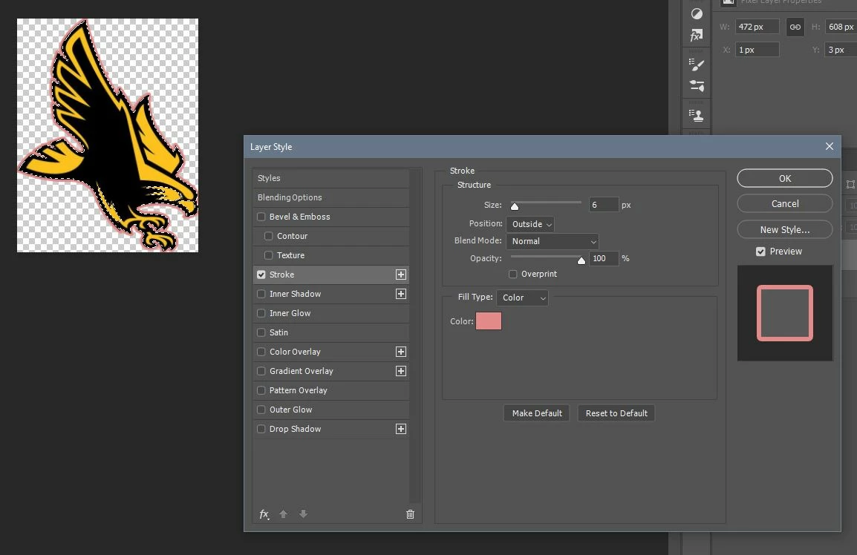
Task: Open the fx effects menu at list bottom
Action: coord(264,514)
